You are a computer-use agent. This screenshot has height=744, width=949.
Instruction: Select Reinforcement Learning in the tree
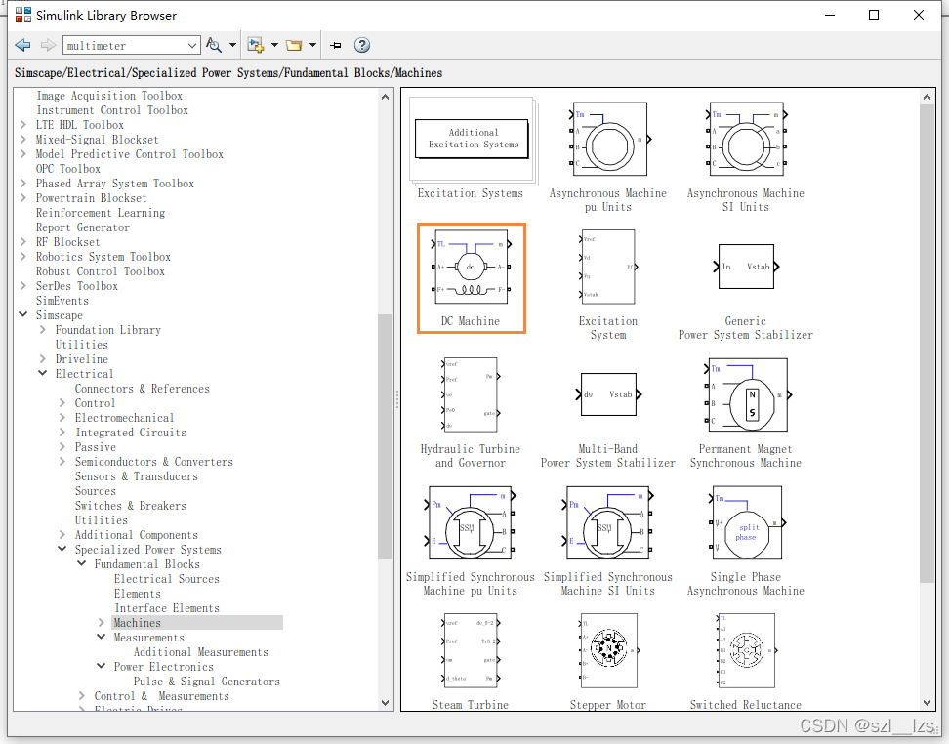click(100, 213)
